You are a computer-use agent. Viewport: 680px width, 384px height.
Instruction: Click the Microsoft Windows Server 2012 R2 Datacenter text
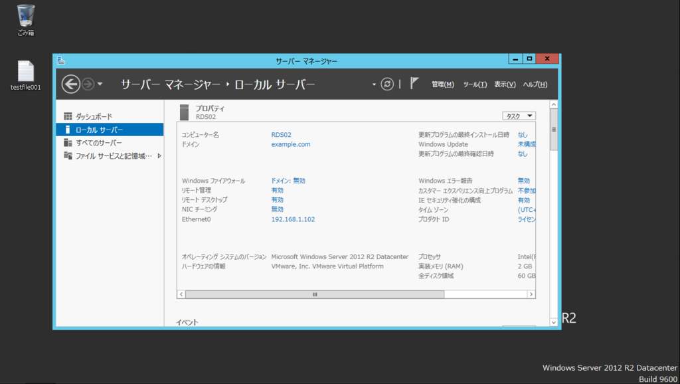click(339, 256)
